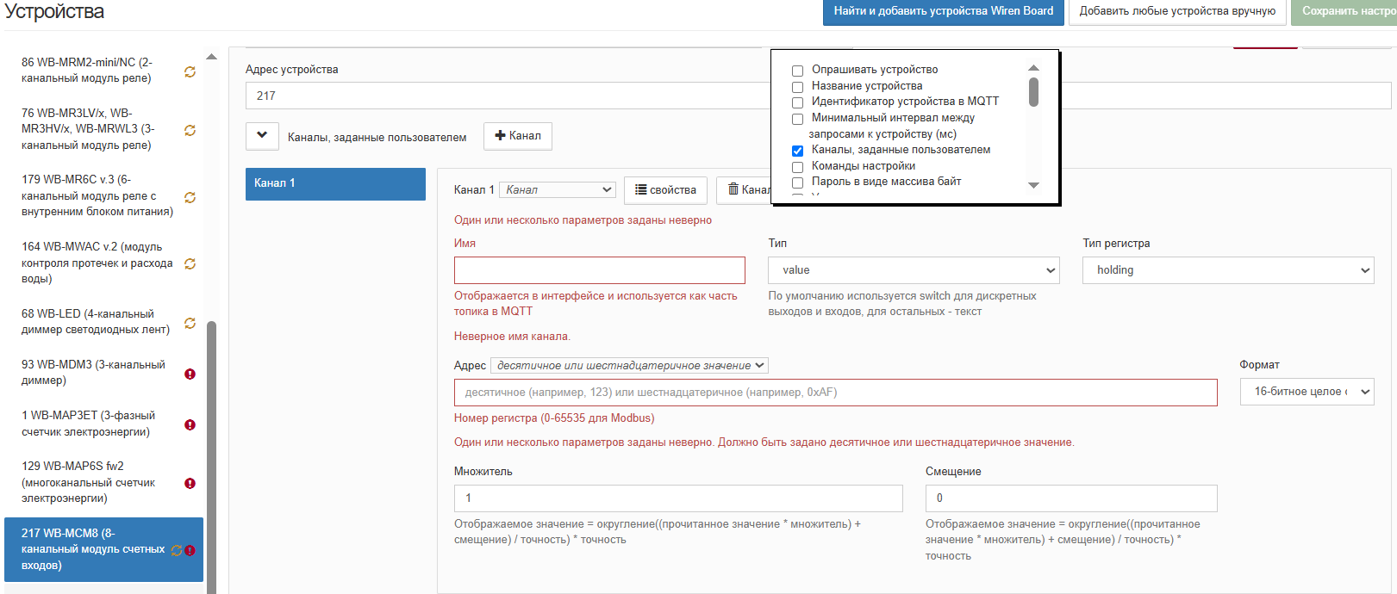Click scroll-up arrow in properties popup
The height and width of the screenshot is (594, 1397).
click(x=1033, y=68)
